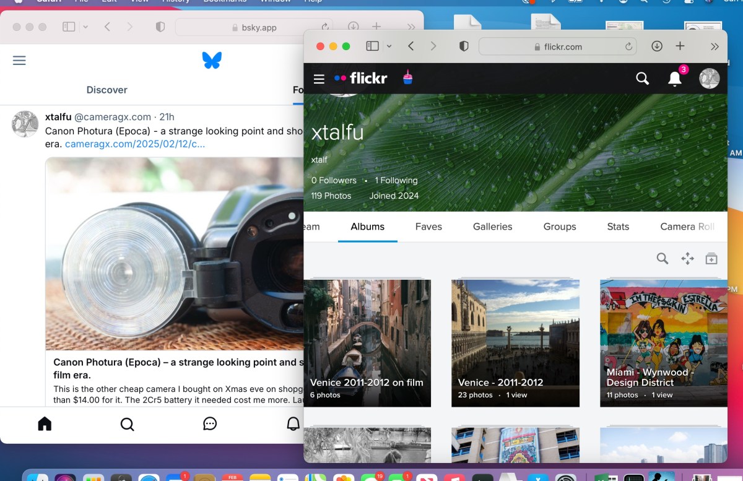Viewport: 743px width, 481px height.
Task: Open Flickr hamburger navigation menu
Action: click(x=319, y=79)
